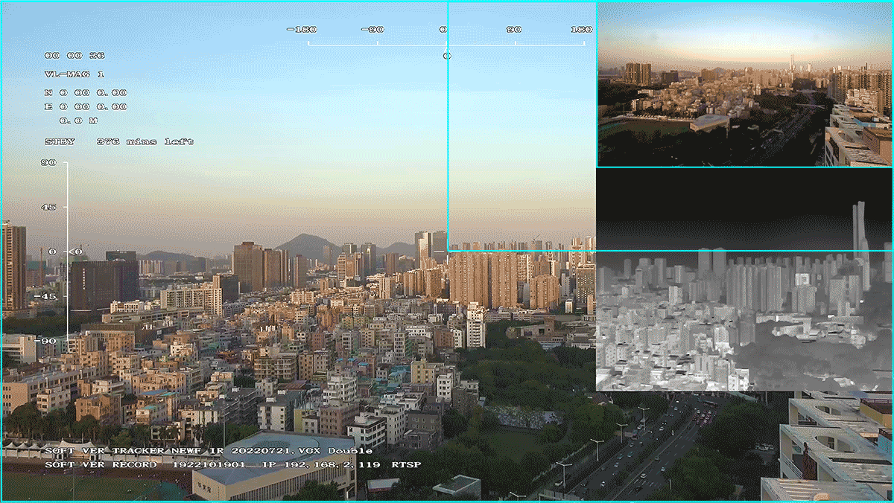Viewport: 894px width, 503px height.
Task: Click the -90 mark on the vertical tilt scale
Action: (x=48, y=340)
